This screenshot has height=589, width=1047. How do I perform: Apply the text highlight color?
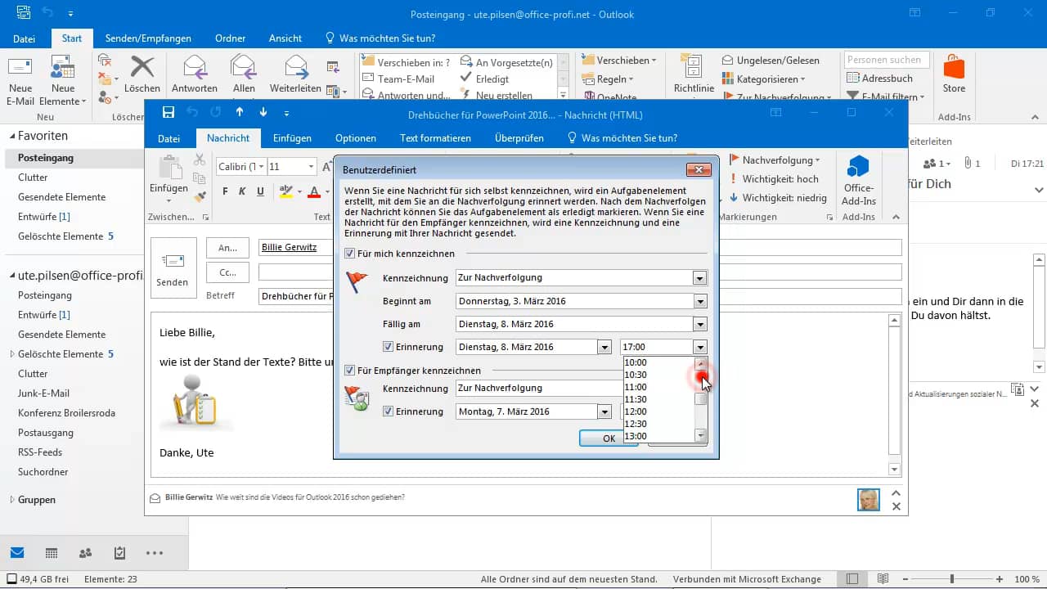point(285,192)
